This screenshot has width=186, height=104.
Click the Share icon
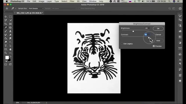click(180, 8)
